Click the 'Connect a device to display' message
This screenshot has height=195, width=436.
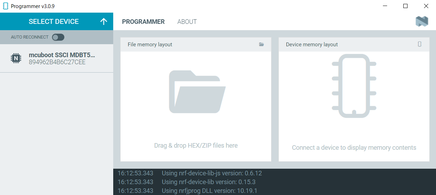pos(354,148)
